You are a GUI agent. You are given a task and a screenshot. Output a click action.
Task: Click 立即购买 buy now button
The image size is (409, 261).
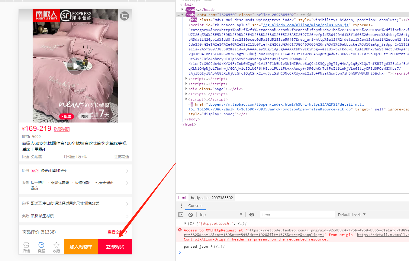[x=115, y=247]
